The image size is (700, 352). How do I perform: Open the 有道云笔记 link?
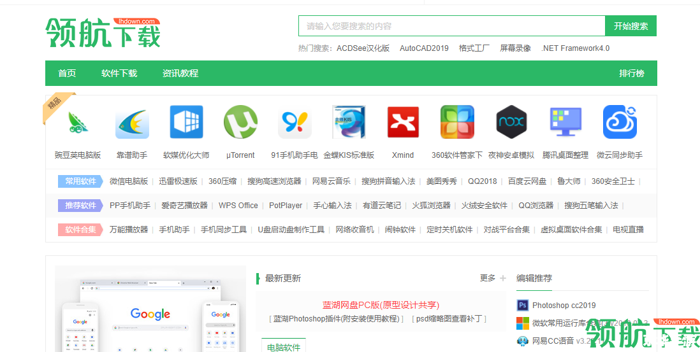[382, 206]
